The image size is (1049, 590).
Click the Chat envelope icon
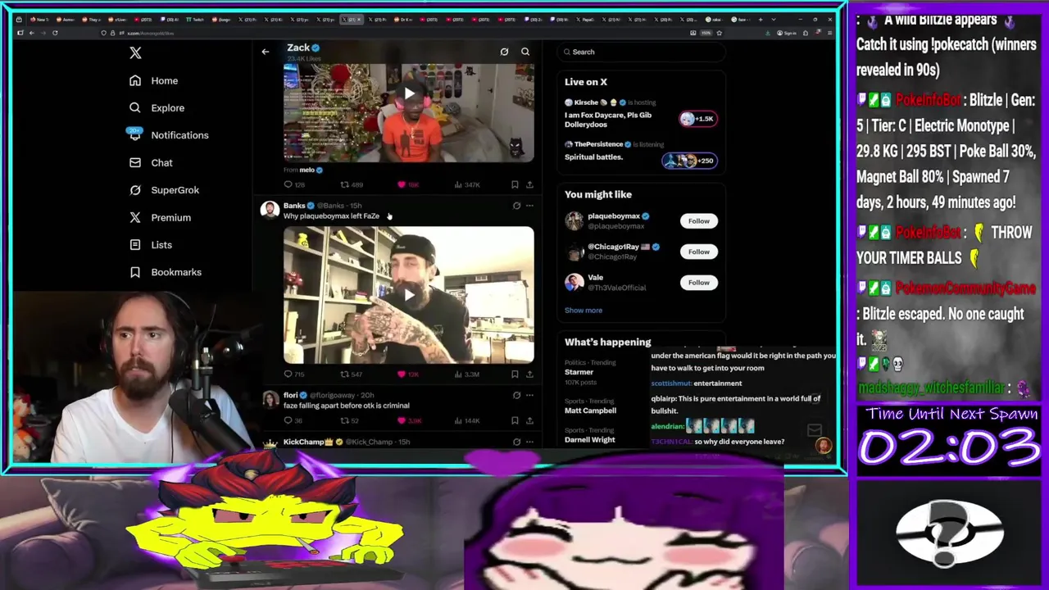point(135,162)
